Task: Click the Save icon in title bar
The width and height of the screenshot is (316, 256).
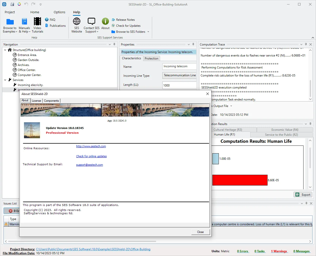Action: [12, 4]
